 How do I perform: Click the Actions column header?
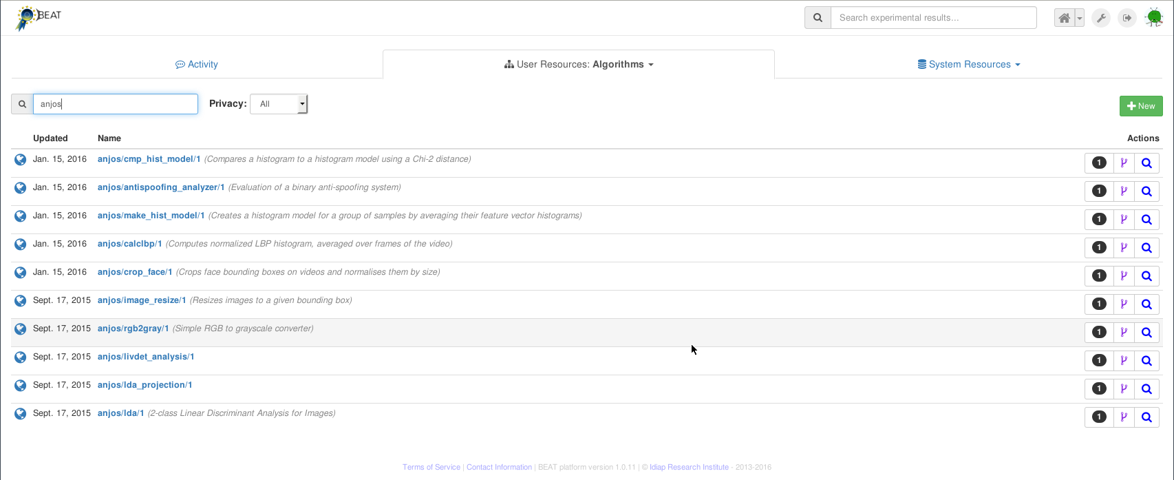click(1143, 138)
